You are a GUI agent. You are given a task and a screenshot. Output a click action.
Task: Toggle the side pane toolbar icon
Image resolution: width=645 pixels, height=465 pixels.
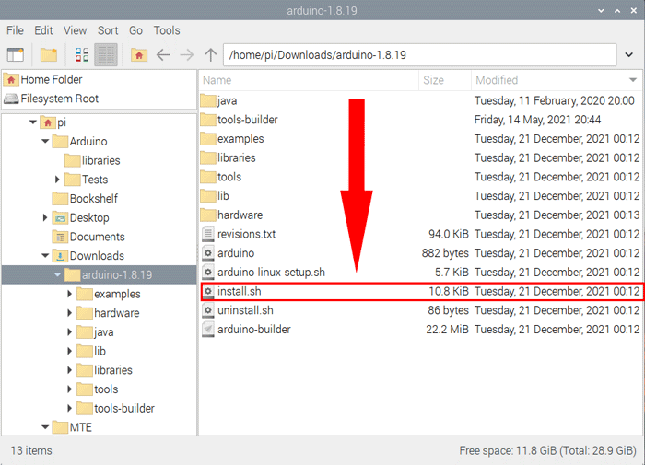(x=16, y=54)
